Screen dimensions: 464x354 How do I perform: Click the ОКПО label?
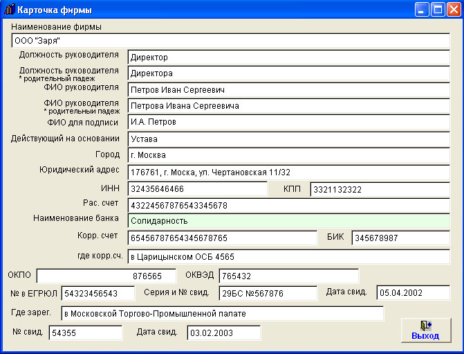pyautogui.click(x=19, y=275)
